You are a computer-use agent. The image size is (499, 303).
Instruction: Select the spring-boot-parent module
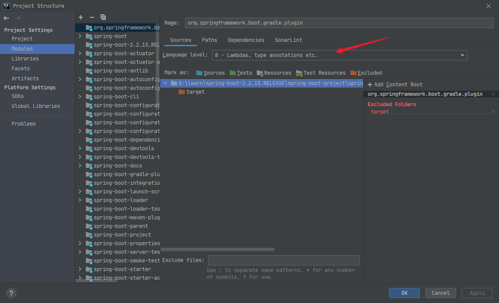coord(117,226)
